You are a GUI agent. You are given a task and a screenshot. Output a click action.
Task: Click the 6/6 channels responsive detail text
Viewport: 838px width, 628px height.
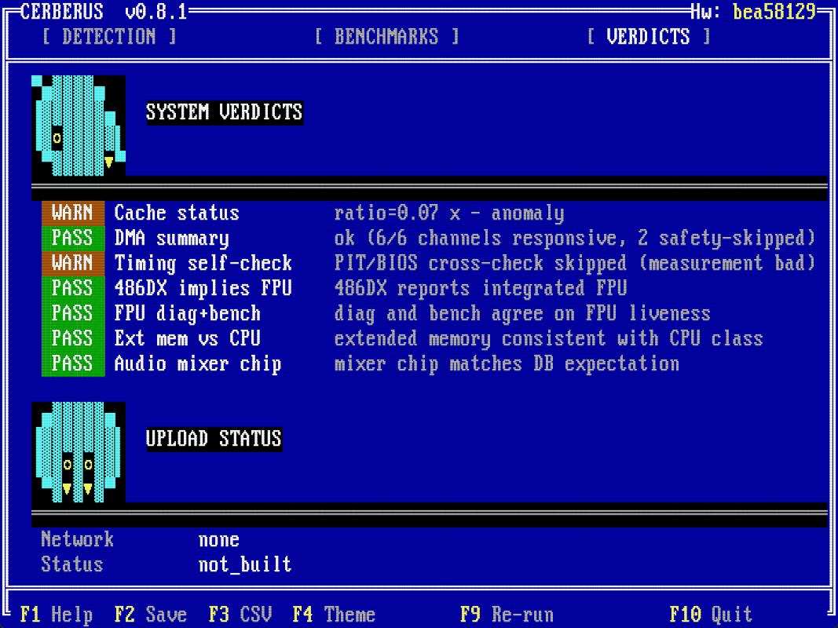pos(575,238)
